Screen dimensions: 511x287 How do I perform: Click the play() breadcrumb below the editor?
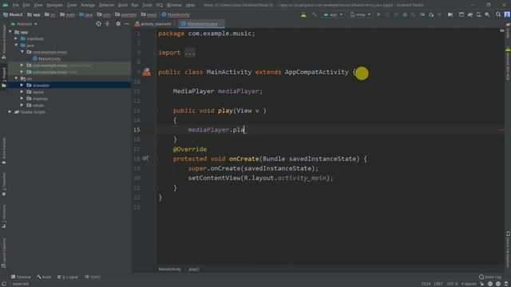(194, 269)
